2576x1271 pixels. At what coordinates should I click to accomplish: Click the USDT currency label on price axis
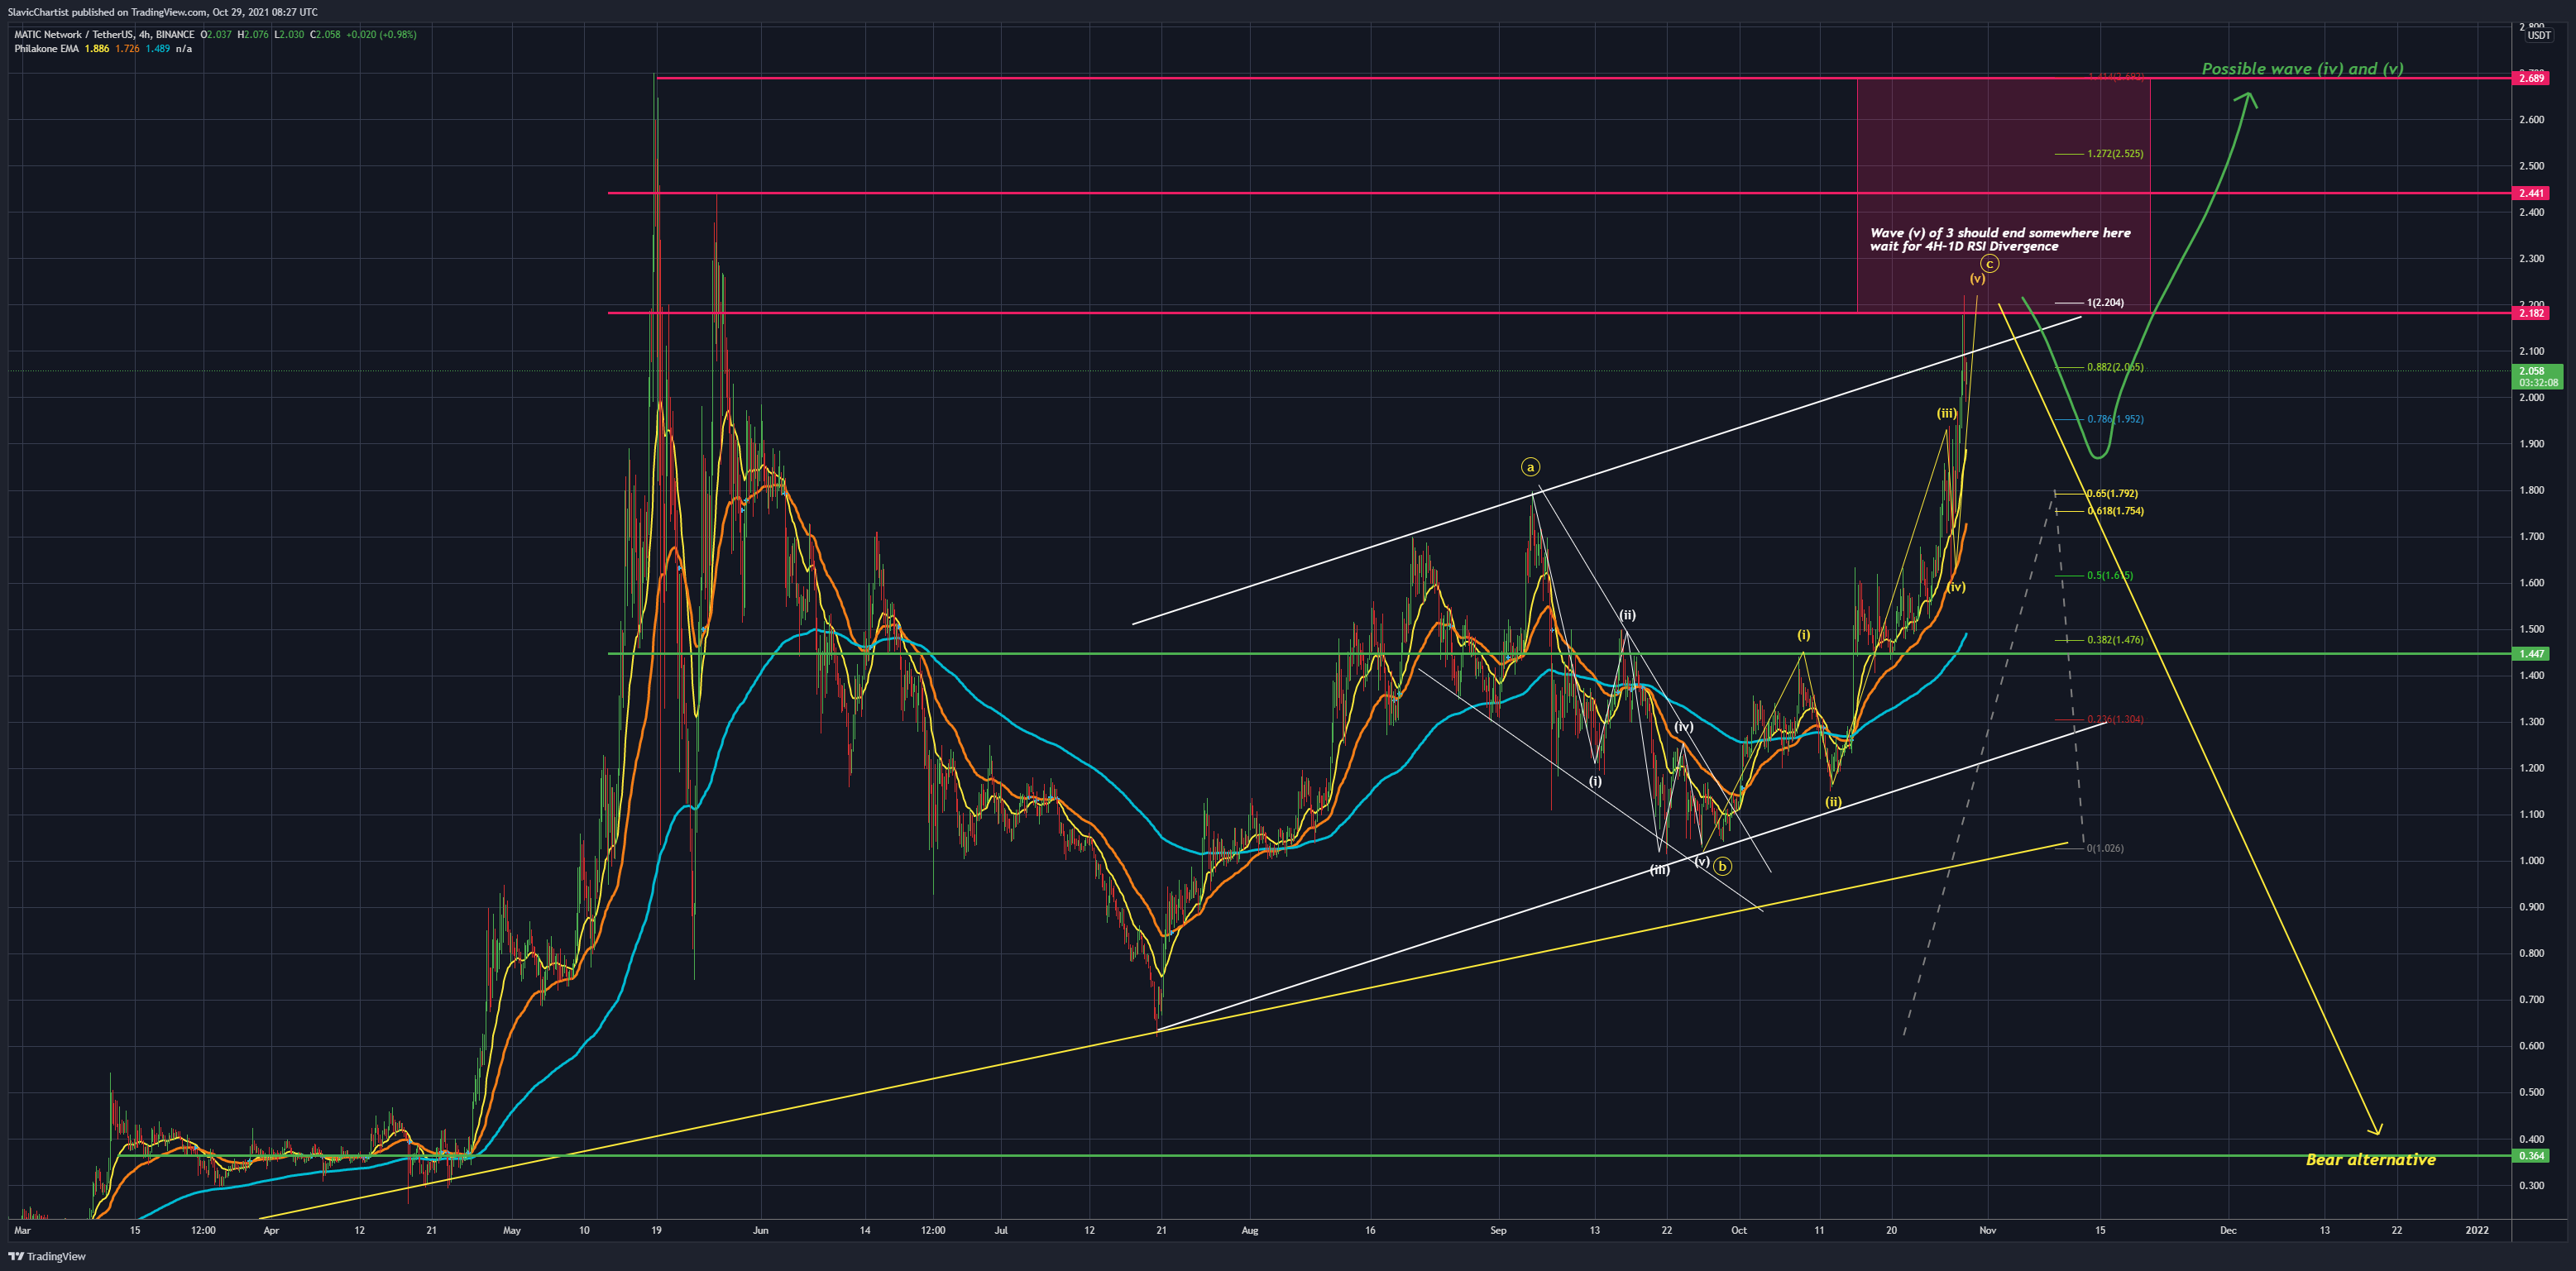pos(2539,35)
